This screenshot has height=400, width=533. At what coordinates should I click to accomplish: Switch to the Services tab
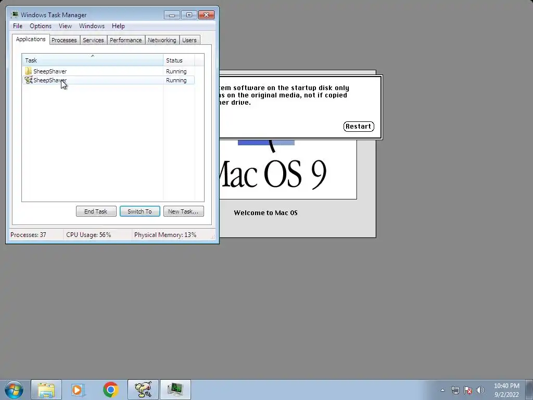coord(93,40)
